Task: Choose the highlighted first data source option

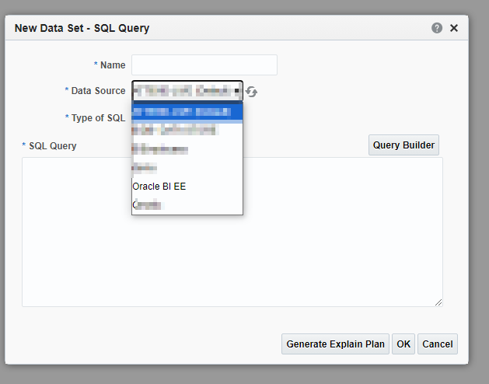Action: pos(187,112)
